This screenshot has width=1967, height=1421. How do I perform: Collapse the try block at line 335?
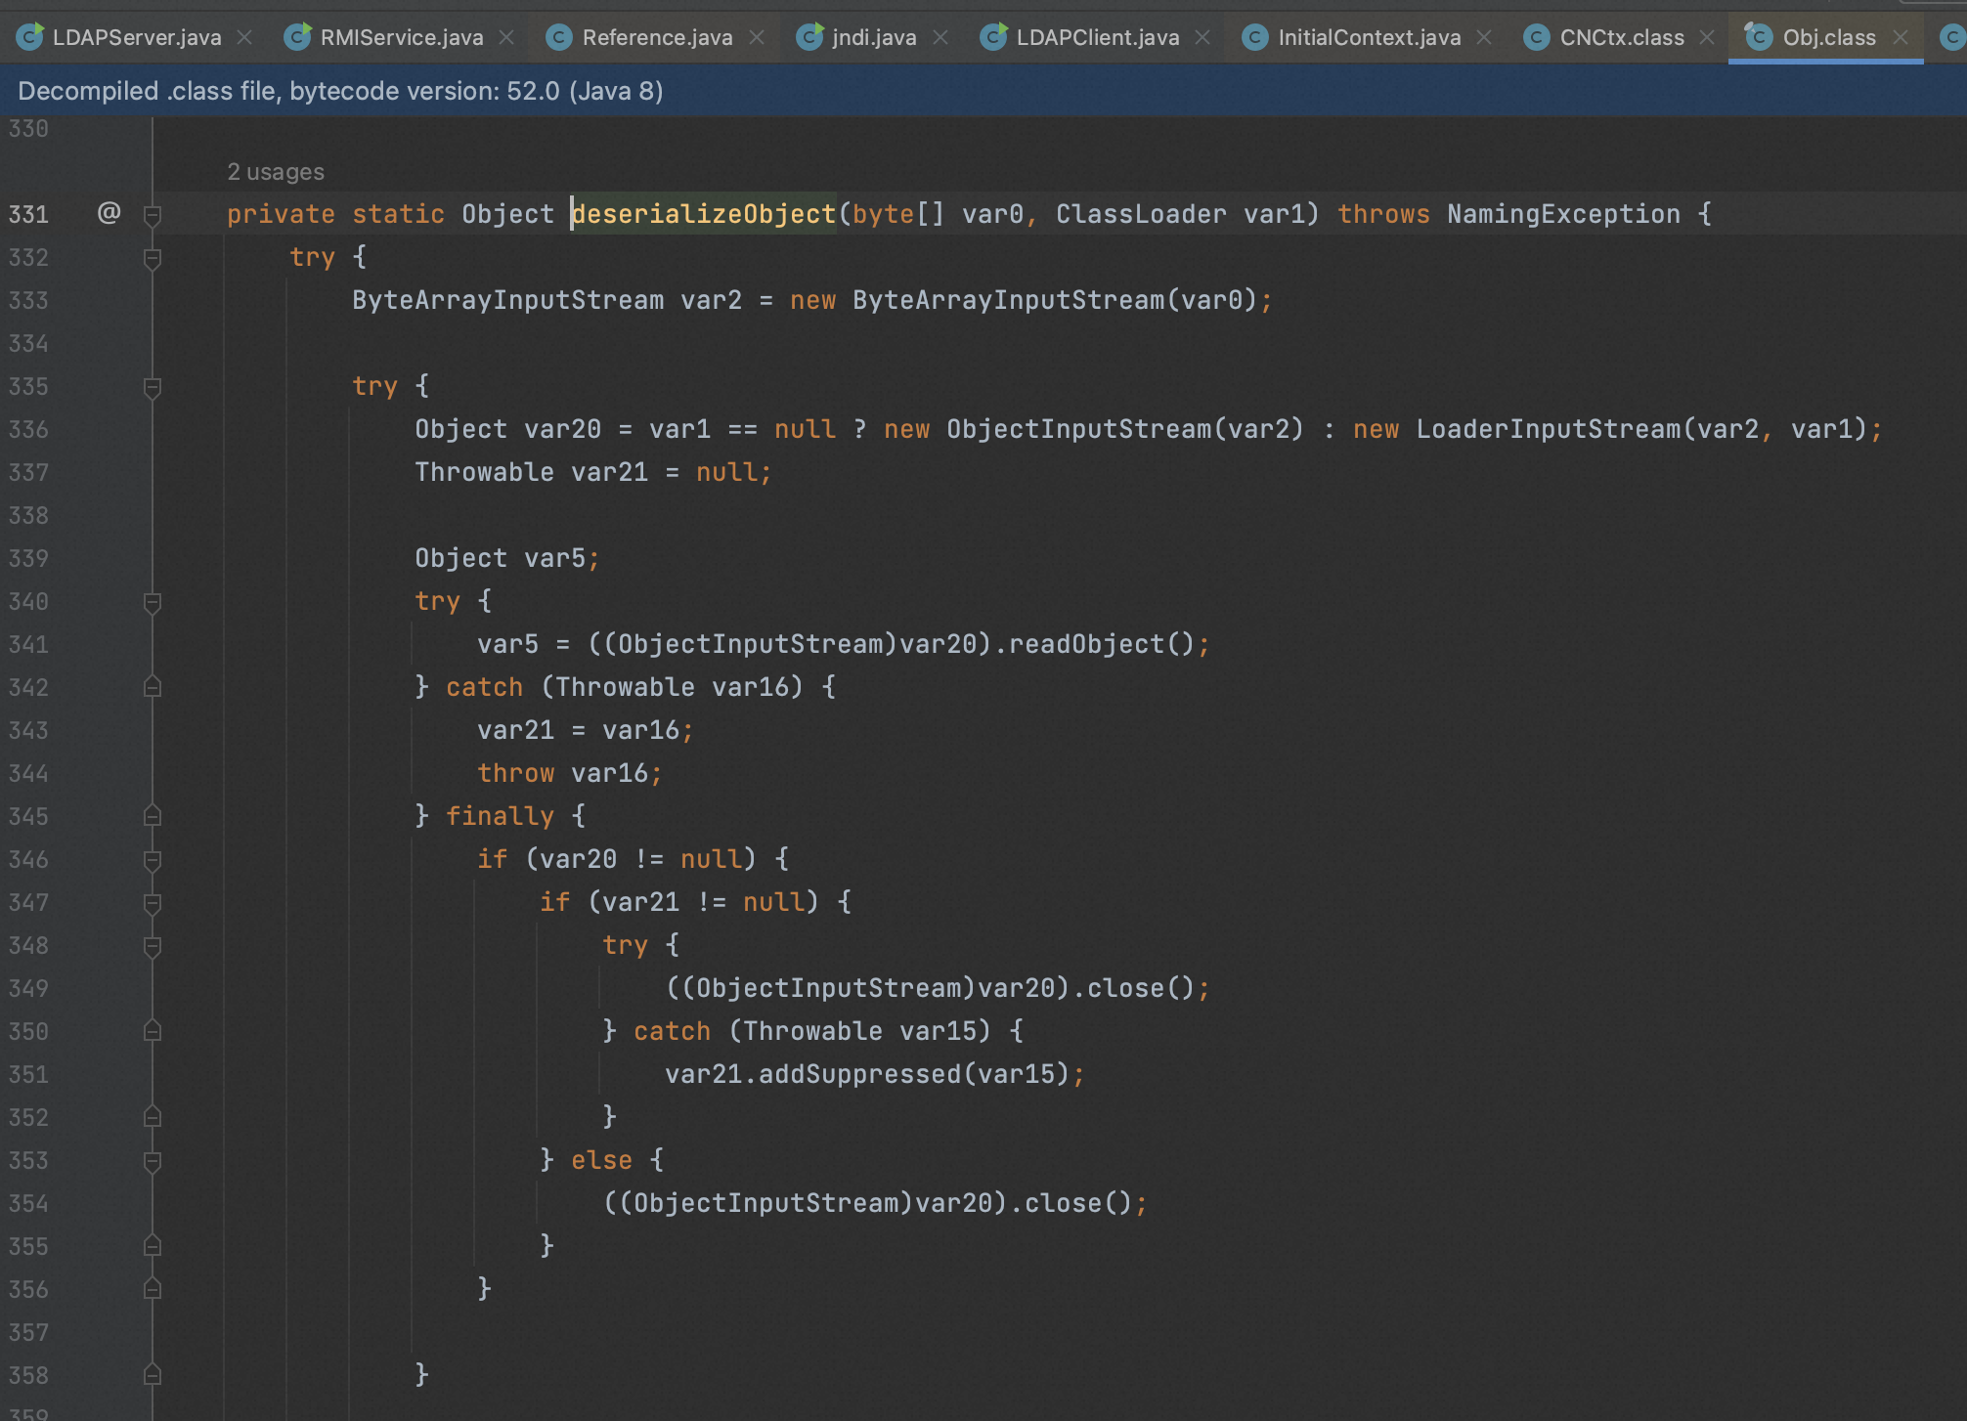point(152,386)
